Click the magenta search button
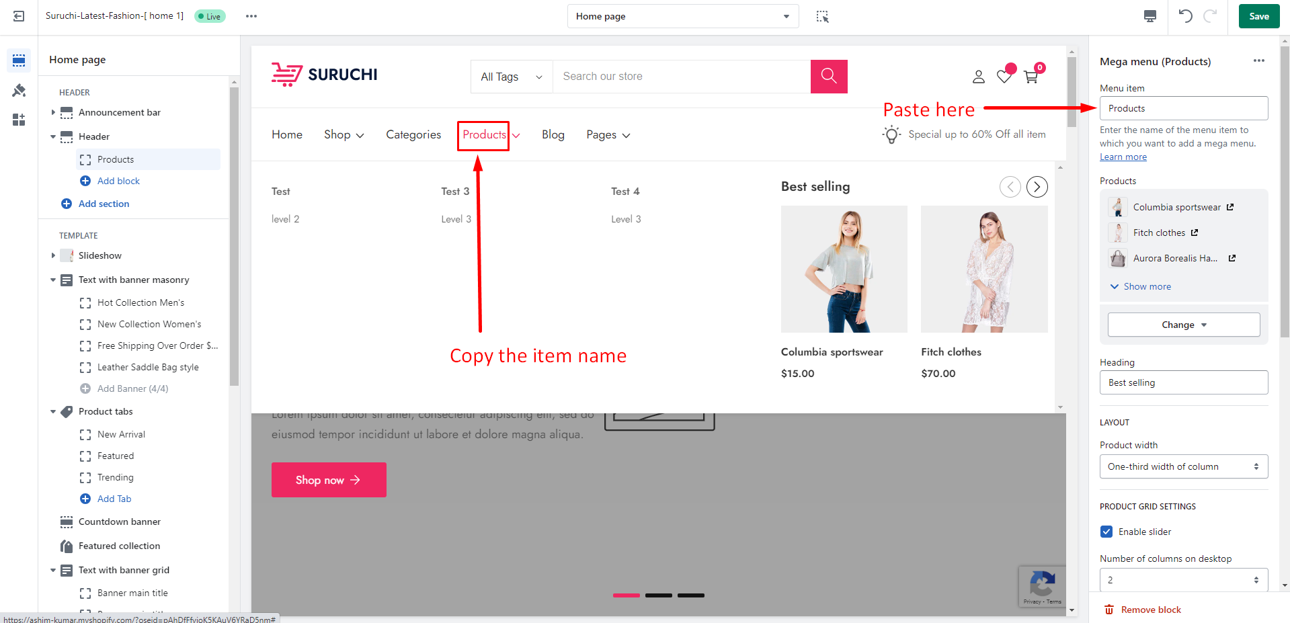The image size is (1290, 623). point(829,76)
